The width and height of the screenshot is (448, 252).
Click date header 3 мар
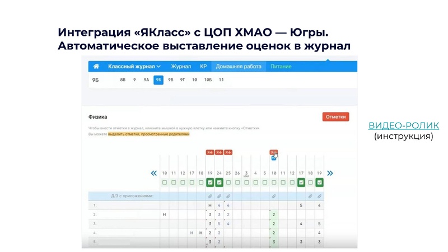[246, 174]
